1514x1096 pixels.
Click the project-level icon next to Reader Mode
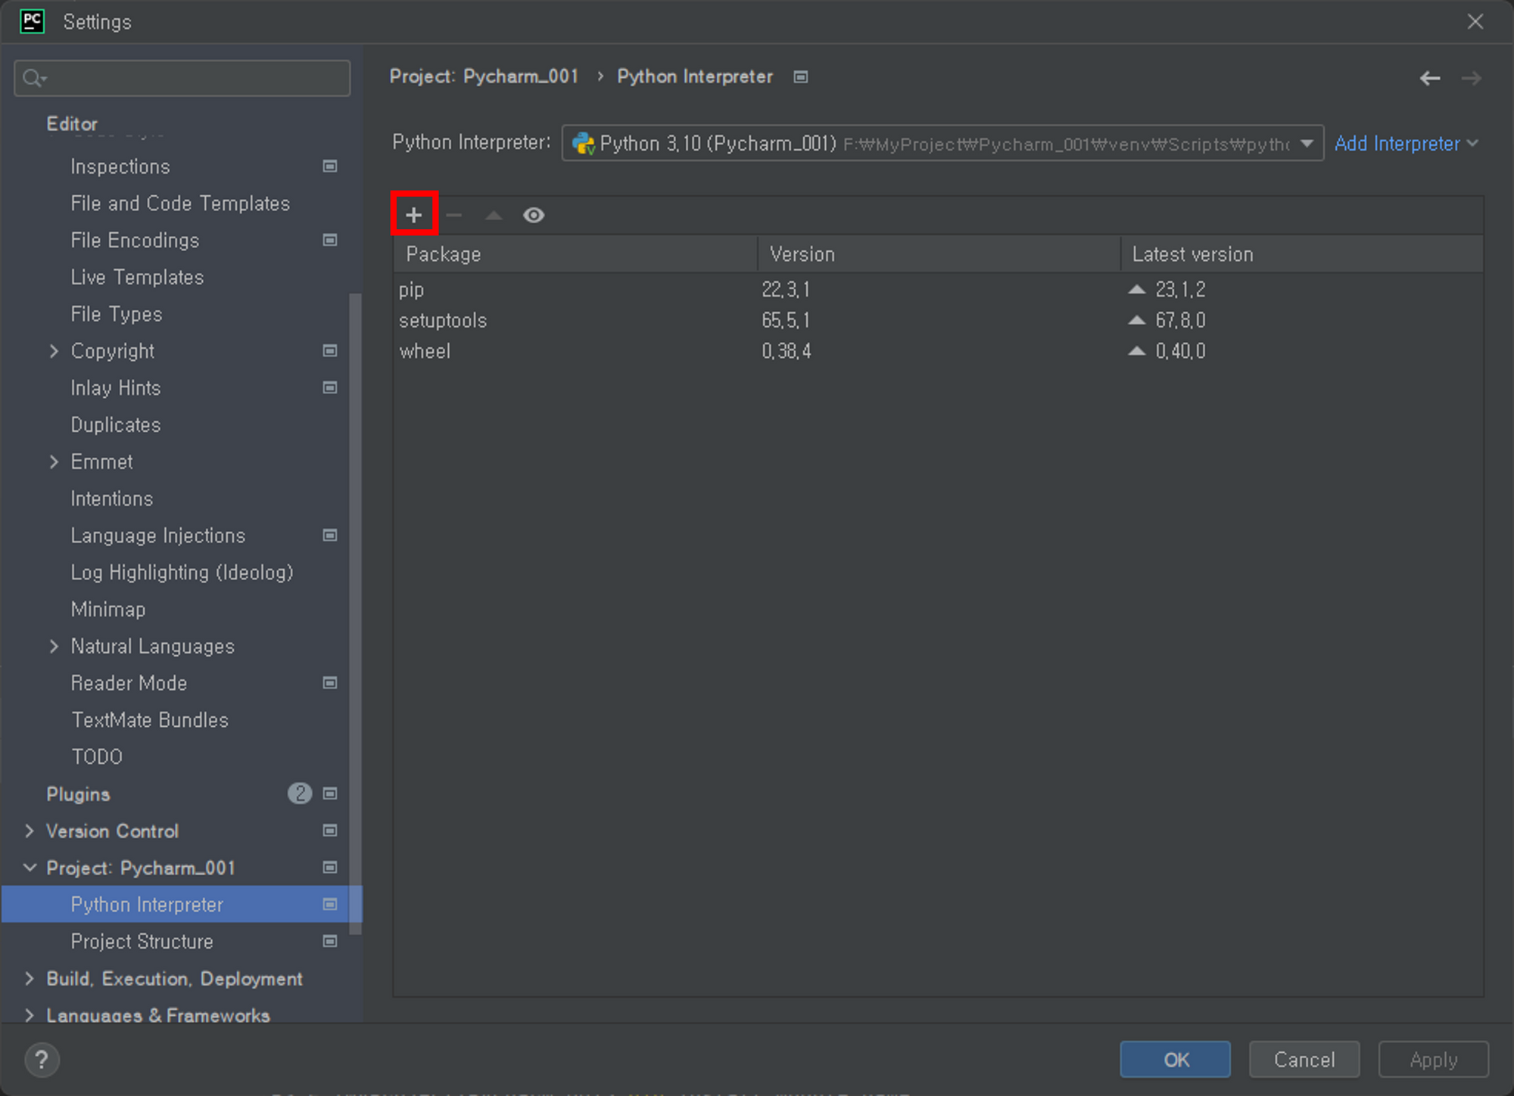(x=330, y=682)
